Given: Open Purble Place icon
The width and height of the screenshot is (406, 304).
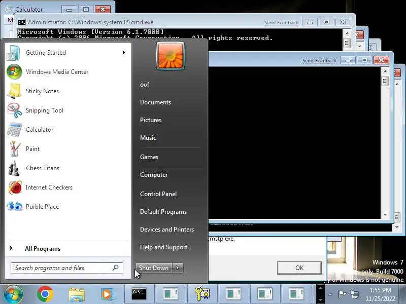Looking at the screenshot, I should coord(15,207).
